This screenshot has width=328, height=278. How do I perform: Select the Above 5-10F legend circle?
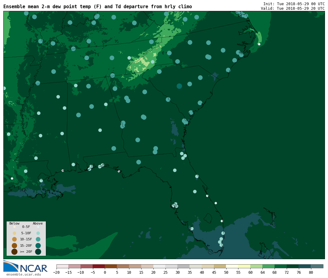(38, 233)
